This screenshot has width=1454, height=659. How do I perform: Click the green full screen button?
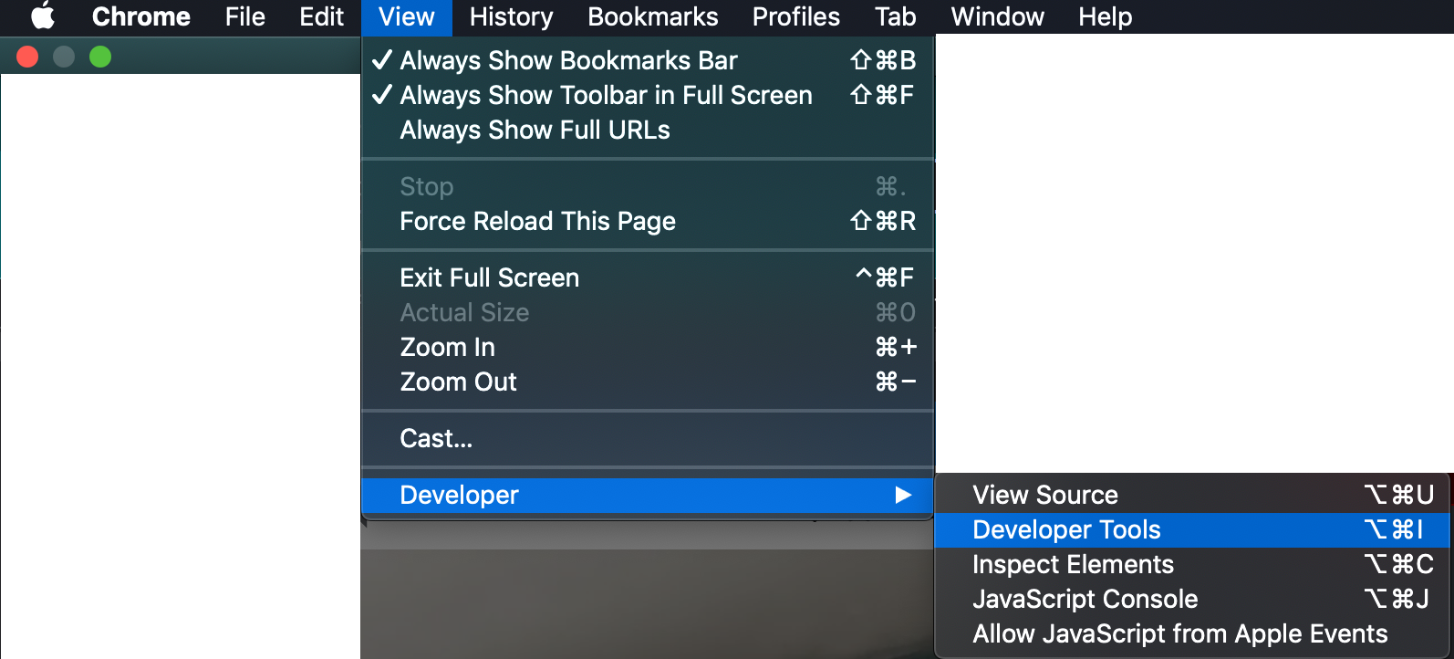pyautogui.click(x=100, y=57)
